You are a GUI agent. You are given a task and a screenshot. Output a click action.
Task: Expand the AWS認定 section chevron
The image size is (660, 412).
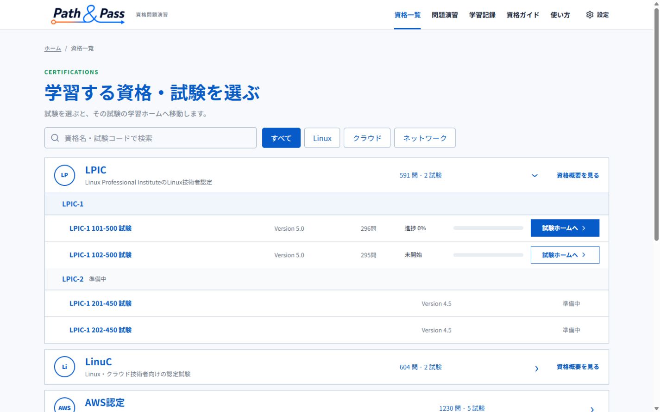click(x=592, y=409)
